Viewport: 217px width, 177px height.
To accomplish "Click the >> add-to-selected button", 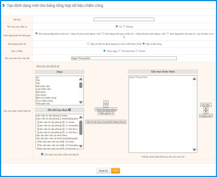I will 106,102.
